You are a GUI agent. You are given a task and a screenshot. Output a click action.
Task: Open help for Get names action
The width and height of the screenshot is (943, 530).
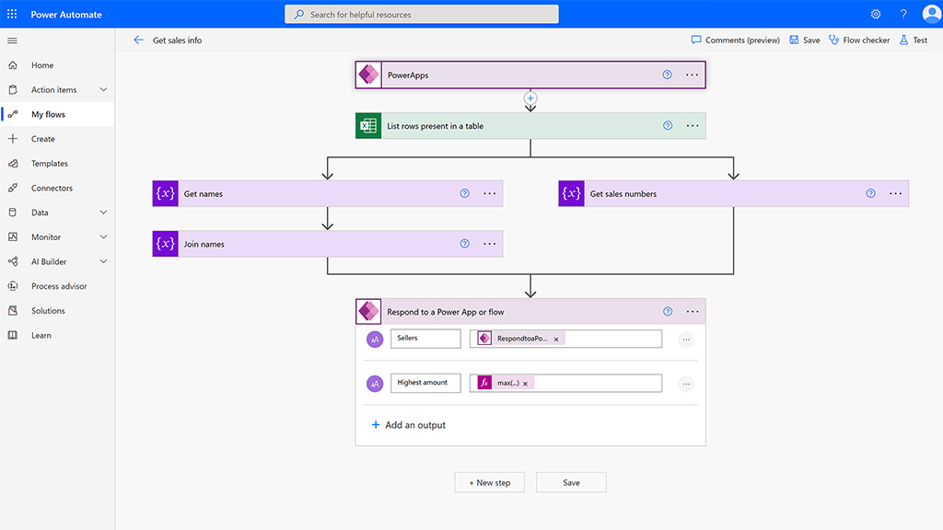[x=464, y=193]
